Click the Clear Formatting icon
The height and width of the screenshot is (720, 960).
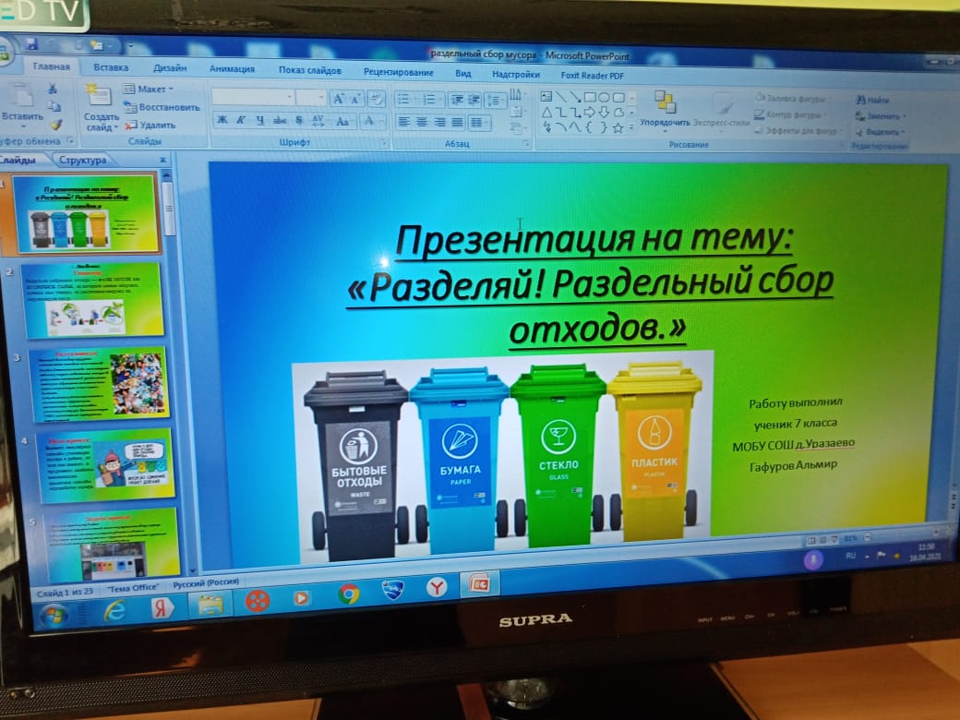point(376,99)
